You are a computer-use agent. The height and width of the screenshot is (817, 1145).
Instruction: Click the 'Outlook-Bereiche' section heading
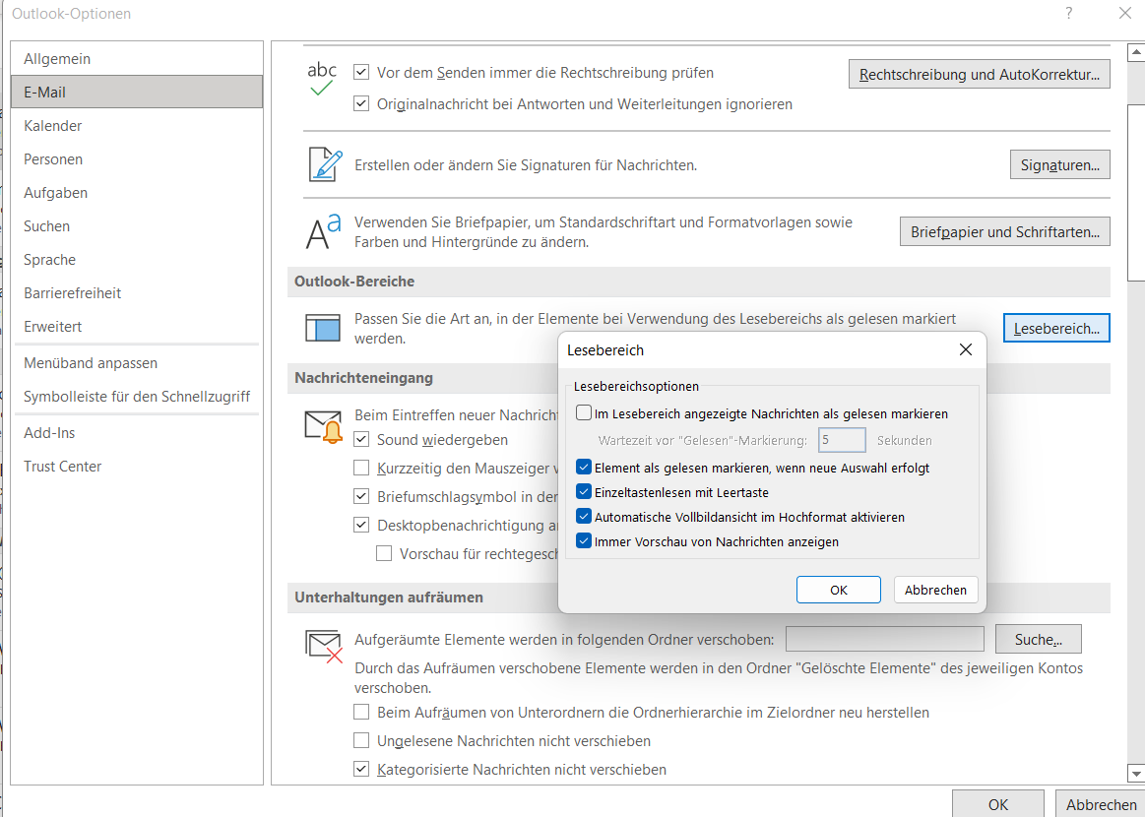pos(354,282)
